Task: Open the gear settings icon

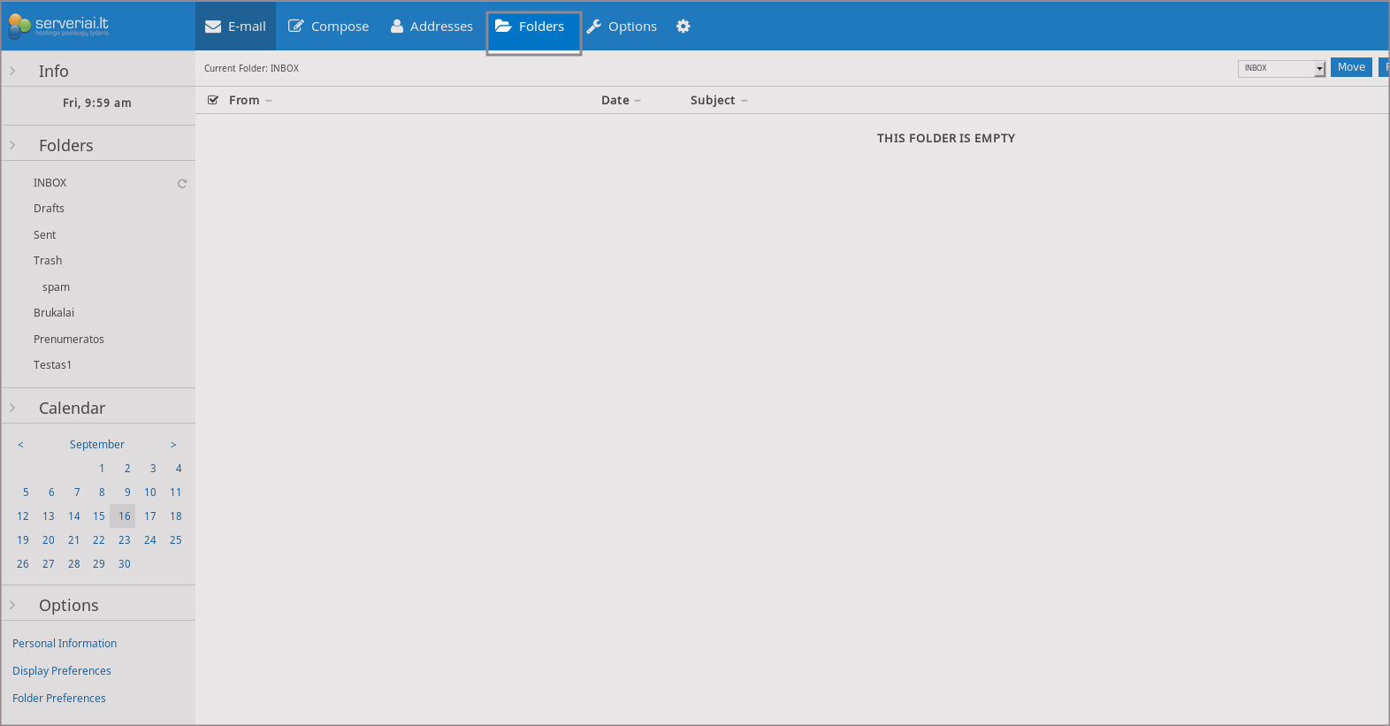Action: coord(684,27)
